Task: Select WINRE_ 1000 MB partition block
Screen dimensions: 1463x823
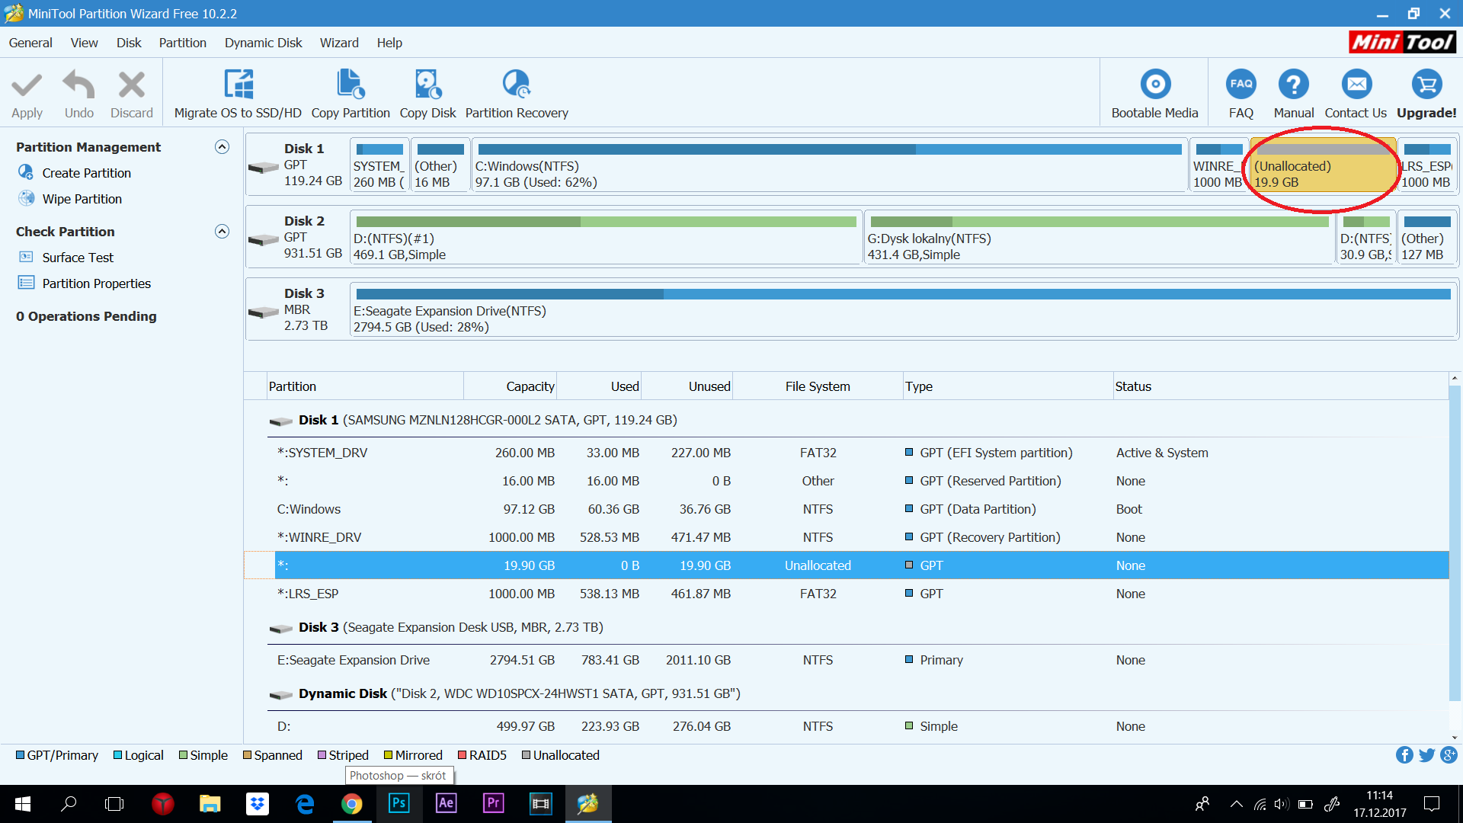Action: click(x=1218, y=165)
